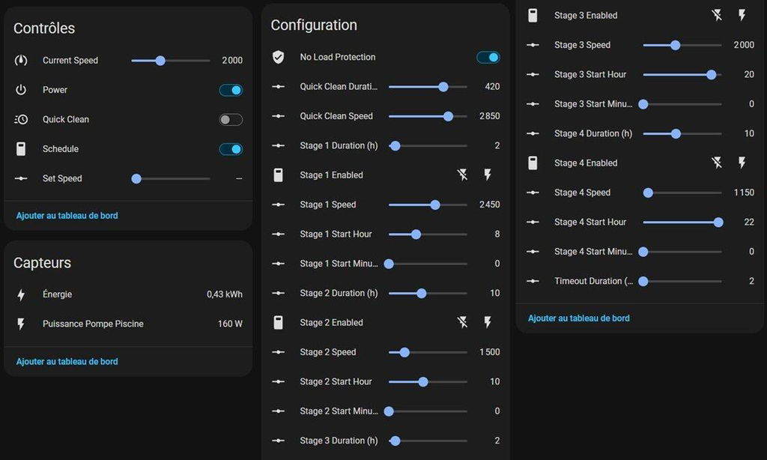Click the Stage 3 Start Minute slider handle
This screenshot has height=460, width=767.
point(643,104)
